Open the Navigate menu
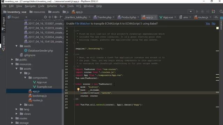This screenshot has height=125, width=223. pos(30,6)
